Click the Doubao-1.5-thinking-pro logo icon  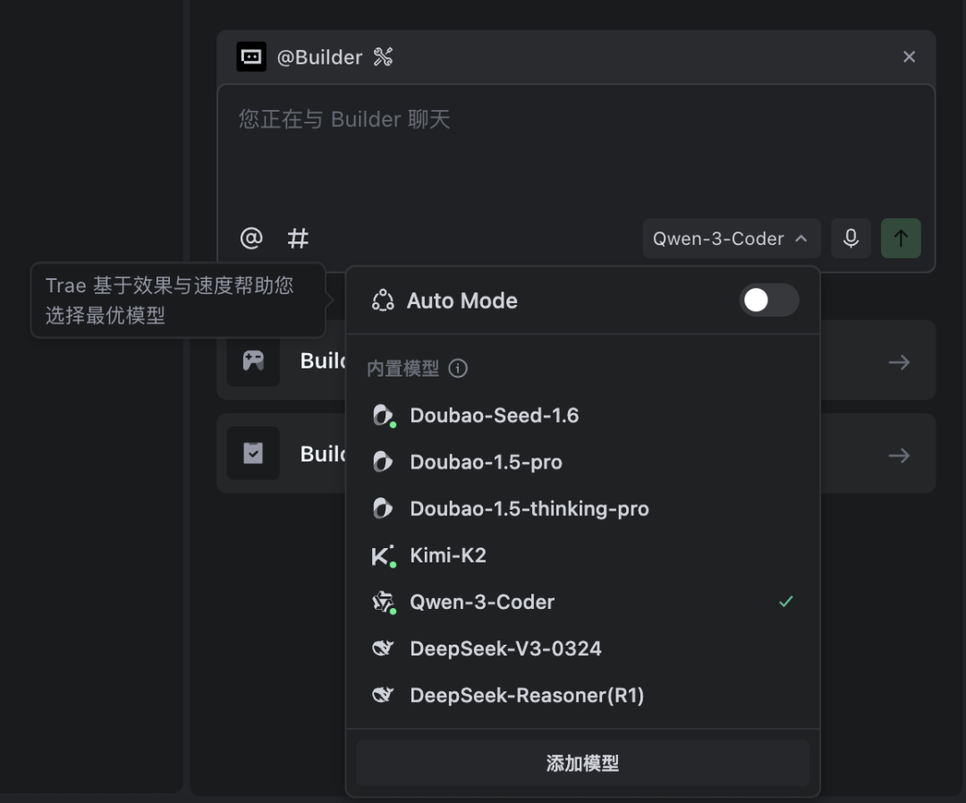click(x=383, y=509)
